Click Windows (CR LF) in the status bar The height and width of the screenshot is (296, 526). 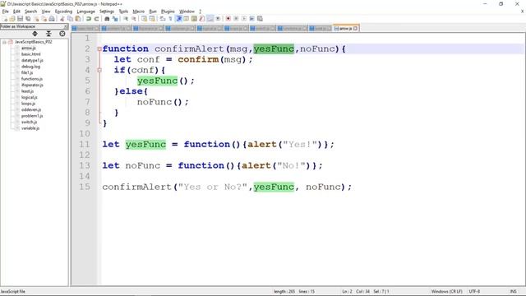coord(446,291)
